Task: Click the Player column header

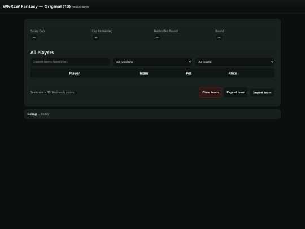Action: pos(75,73)
